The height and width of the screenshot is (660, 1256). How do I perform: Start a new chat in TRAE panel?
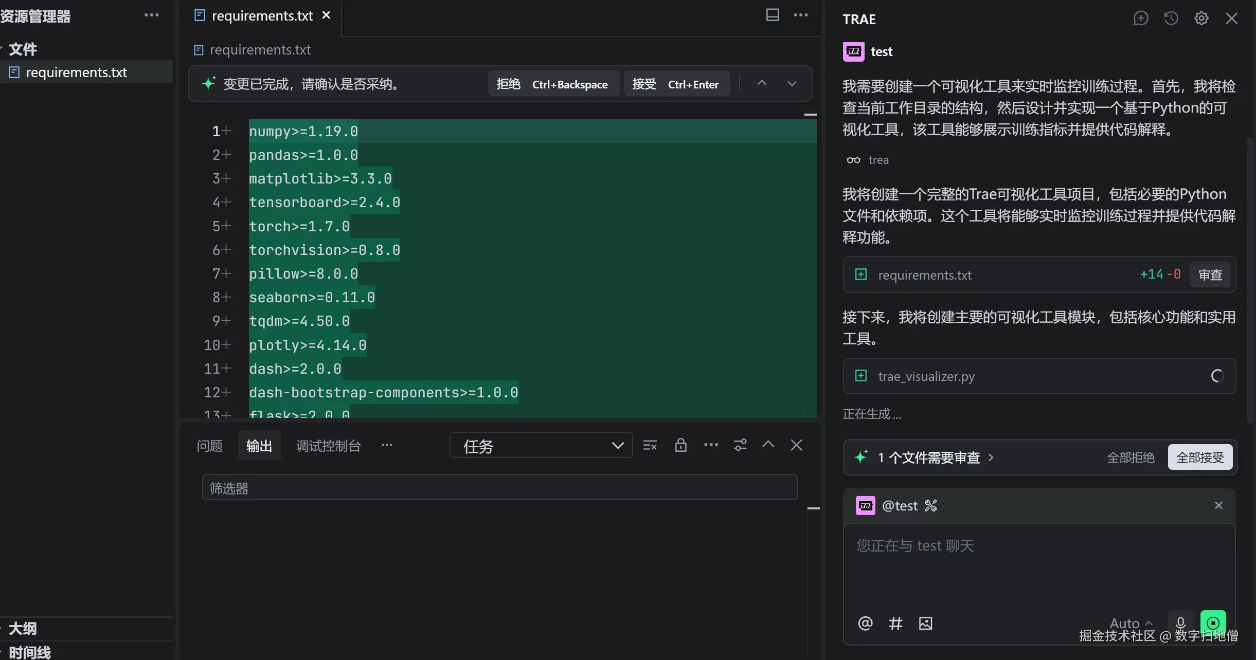point(1140,19)
